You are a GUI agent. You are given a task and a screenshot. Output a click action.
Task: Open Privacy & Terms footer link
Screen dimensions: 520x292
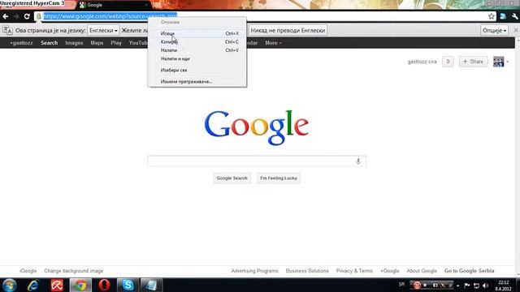(x=354, y=271)
